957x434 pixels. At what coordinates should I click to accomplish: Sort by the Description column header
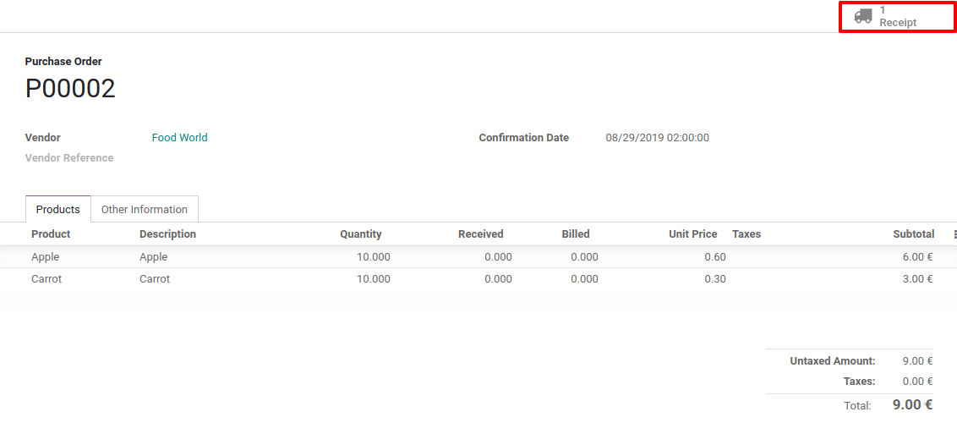point(167,234)
